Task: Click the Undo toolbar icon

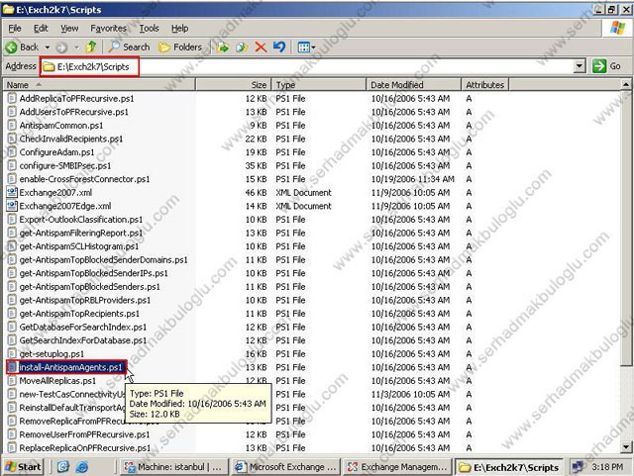Action: [279, 48]
